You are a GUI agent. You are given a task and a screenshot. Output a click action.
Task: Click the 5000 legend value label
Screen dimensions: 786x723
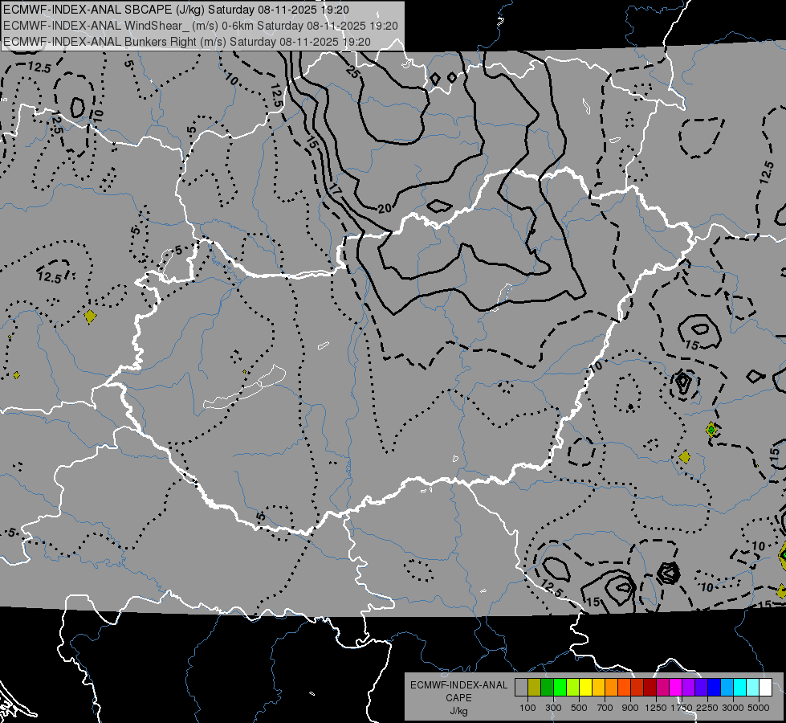coord(759,708)
